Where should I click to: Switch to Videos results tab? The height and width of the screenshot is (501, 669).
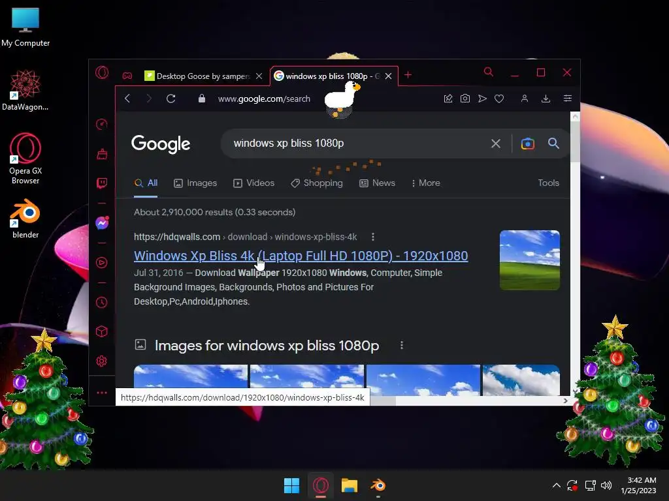[x=254, y=183]
